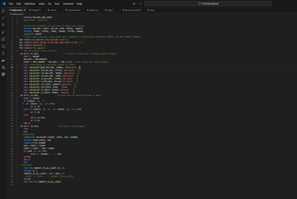
Task: Click the STOP statement line
Action: pyautogui.click(x=26, y=129)
